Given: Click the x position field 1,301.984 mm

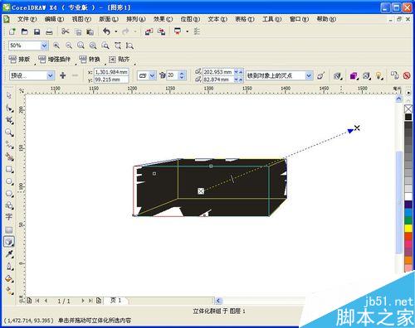Looking at the screenshot, I should click(x=111, y=72).
